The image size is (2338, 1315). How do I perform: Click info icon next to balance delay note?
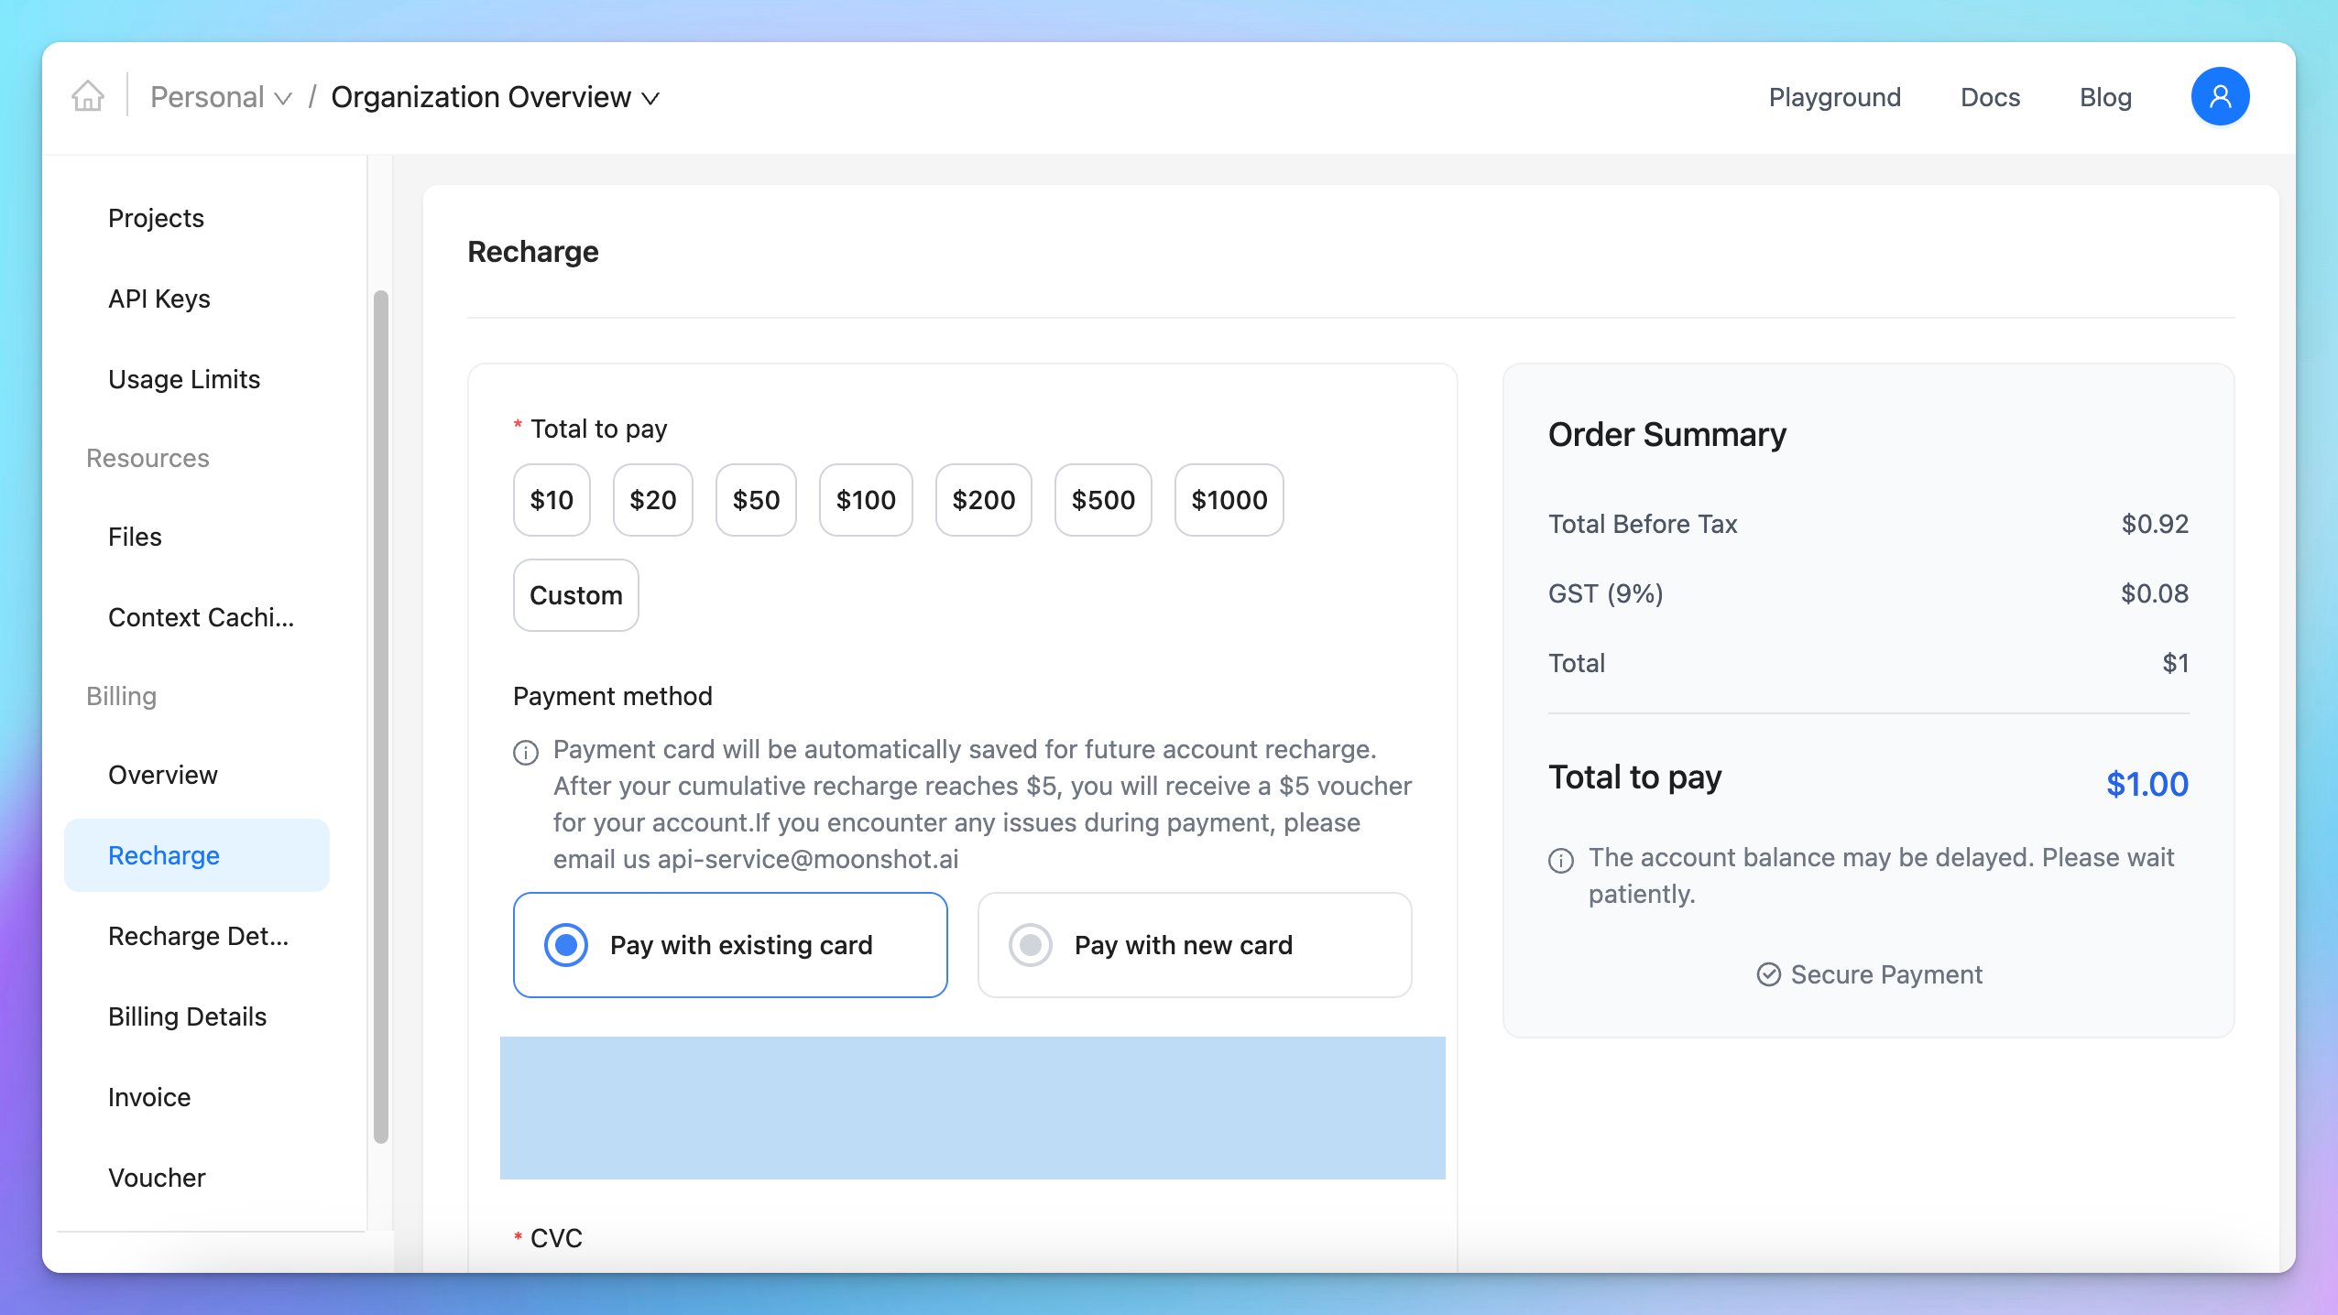pos(1561,860)
